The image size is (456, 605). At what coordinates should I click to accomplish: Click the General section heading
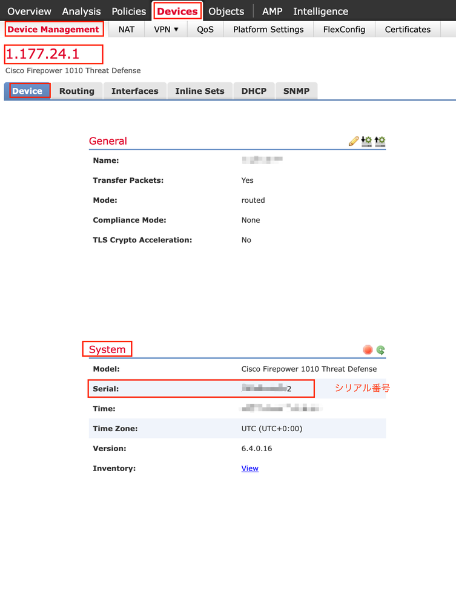click(108, 141)
